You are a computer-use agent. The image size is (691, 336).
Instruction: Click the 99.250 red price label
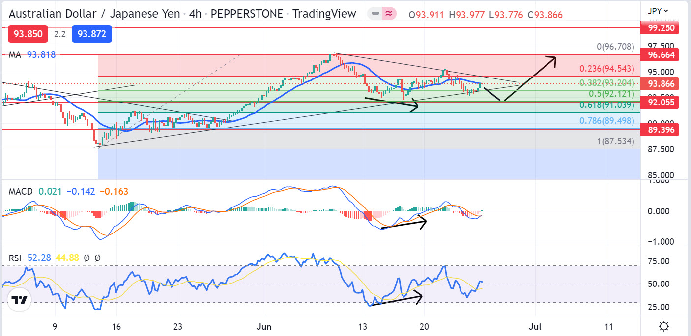tap(660, 28)
